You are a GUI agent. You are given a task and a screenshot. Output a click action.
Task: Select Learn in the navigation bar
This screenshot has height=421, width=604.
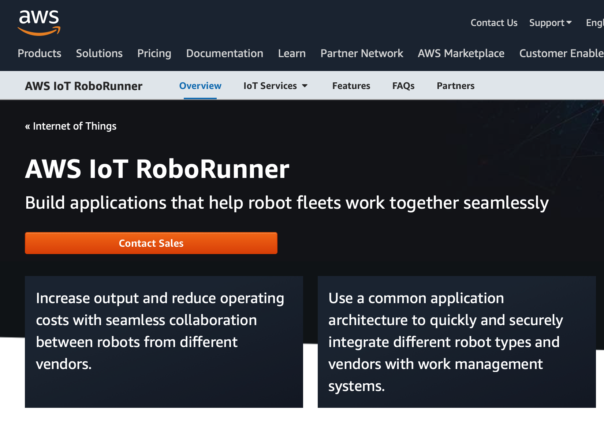pyautogui.click(x=292, y=53)
